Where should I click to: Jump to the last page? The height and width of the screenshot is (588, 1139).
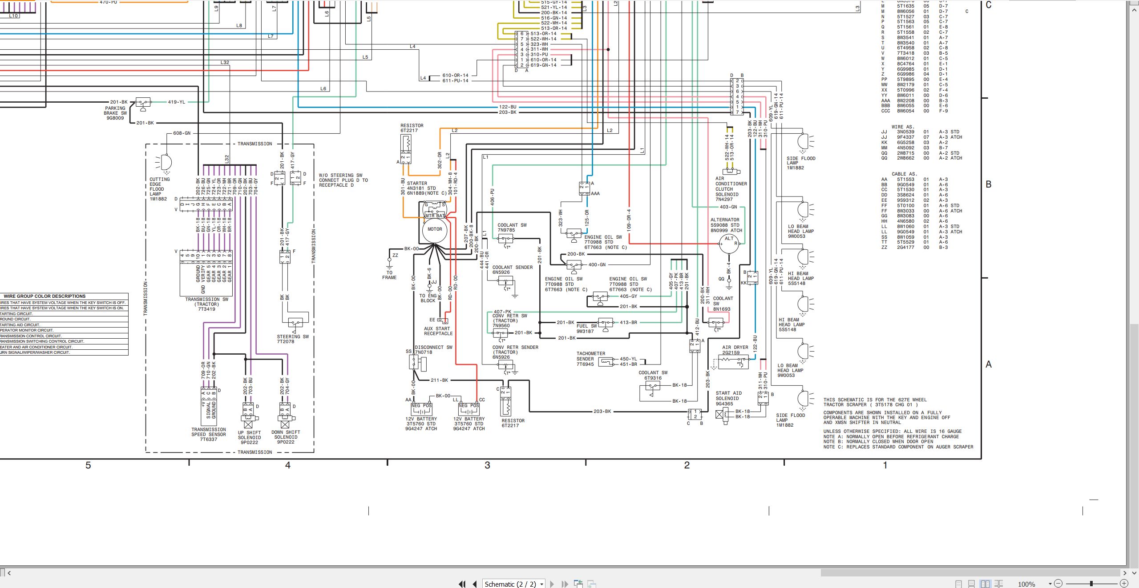click(x=565, y=584)
